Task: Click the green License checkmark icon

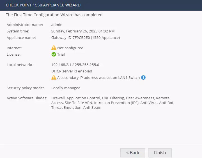Action: click(54, 54)
